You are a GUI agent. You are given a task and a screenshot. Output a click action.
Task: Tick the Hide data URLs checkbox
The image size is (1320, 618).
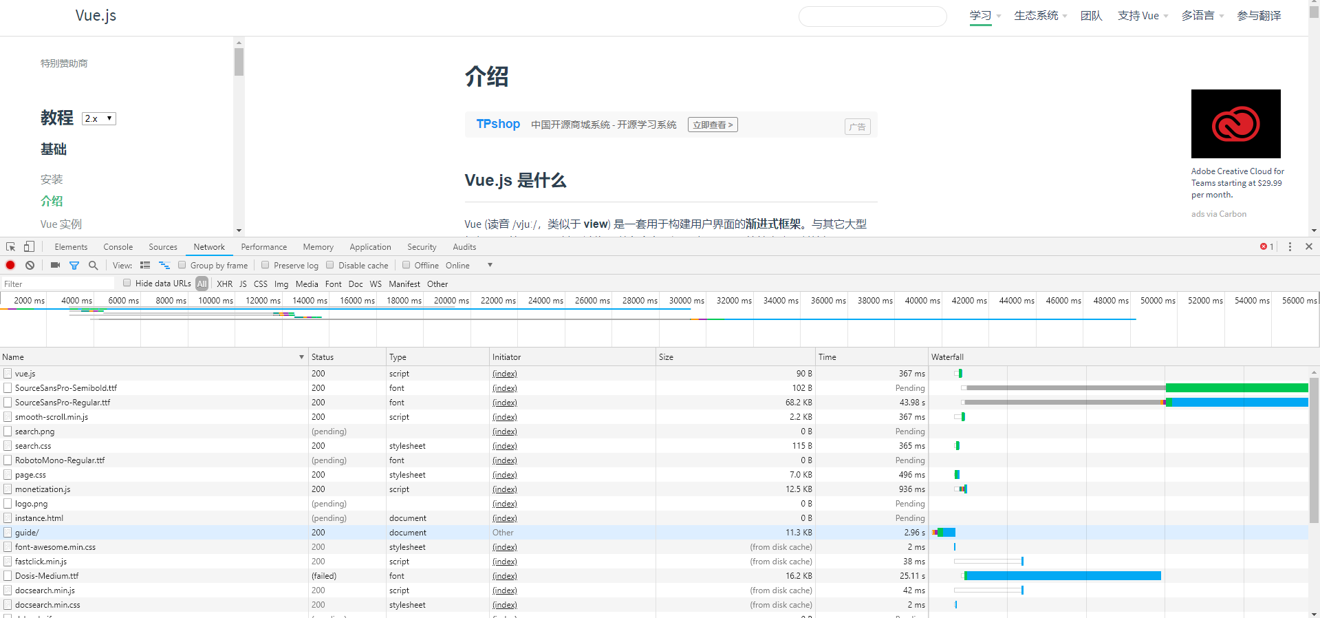pos(127,283)
